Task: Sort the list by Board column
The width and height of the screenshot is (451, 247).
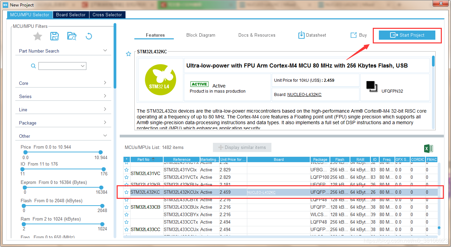Action: click(279, 159)
